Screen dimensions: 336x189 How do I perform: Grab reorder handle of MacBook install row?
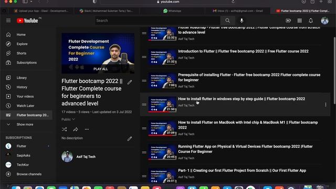click(x=144, y=128)
